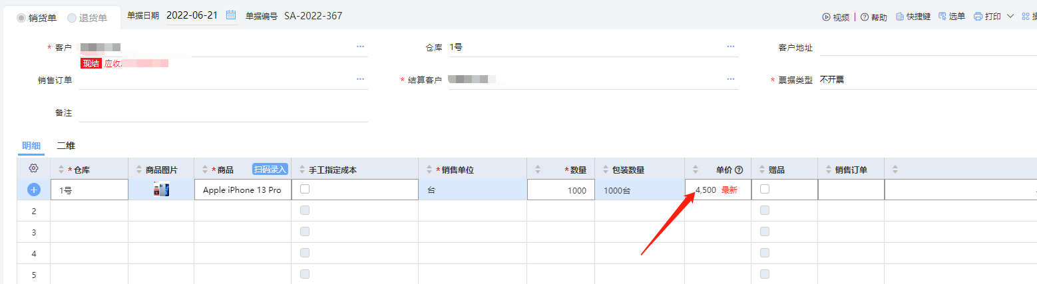Viewport: 1037px width, 284px height.
Task: Check 手工指定成本 box in first row
Action: tap(305, 189)
